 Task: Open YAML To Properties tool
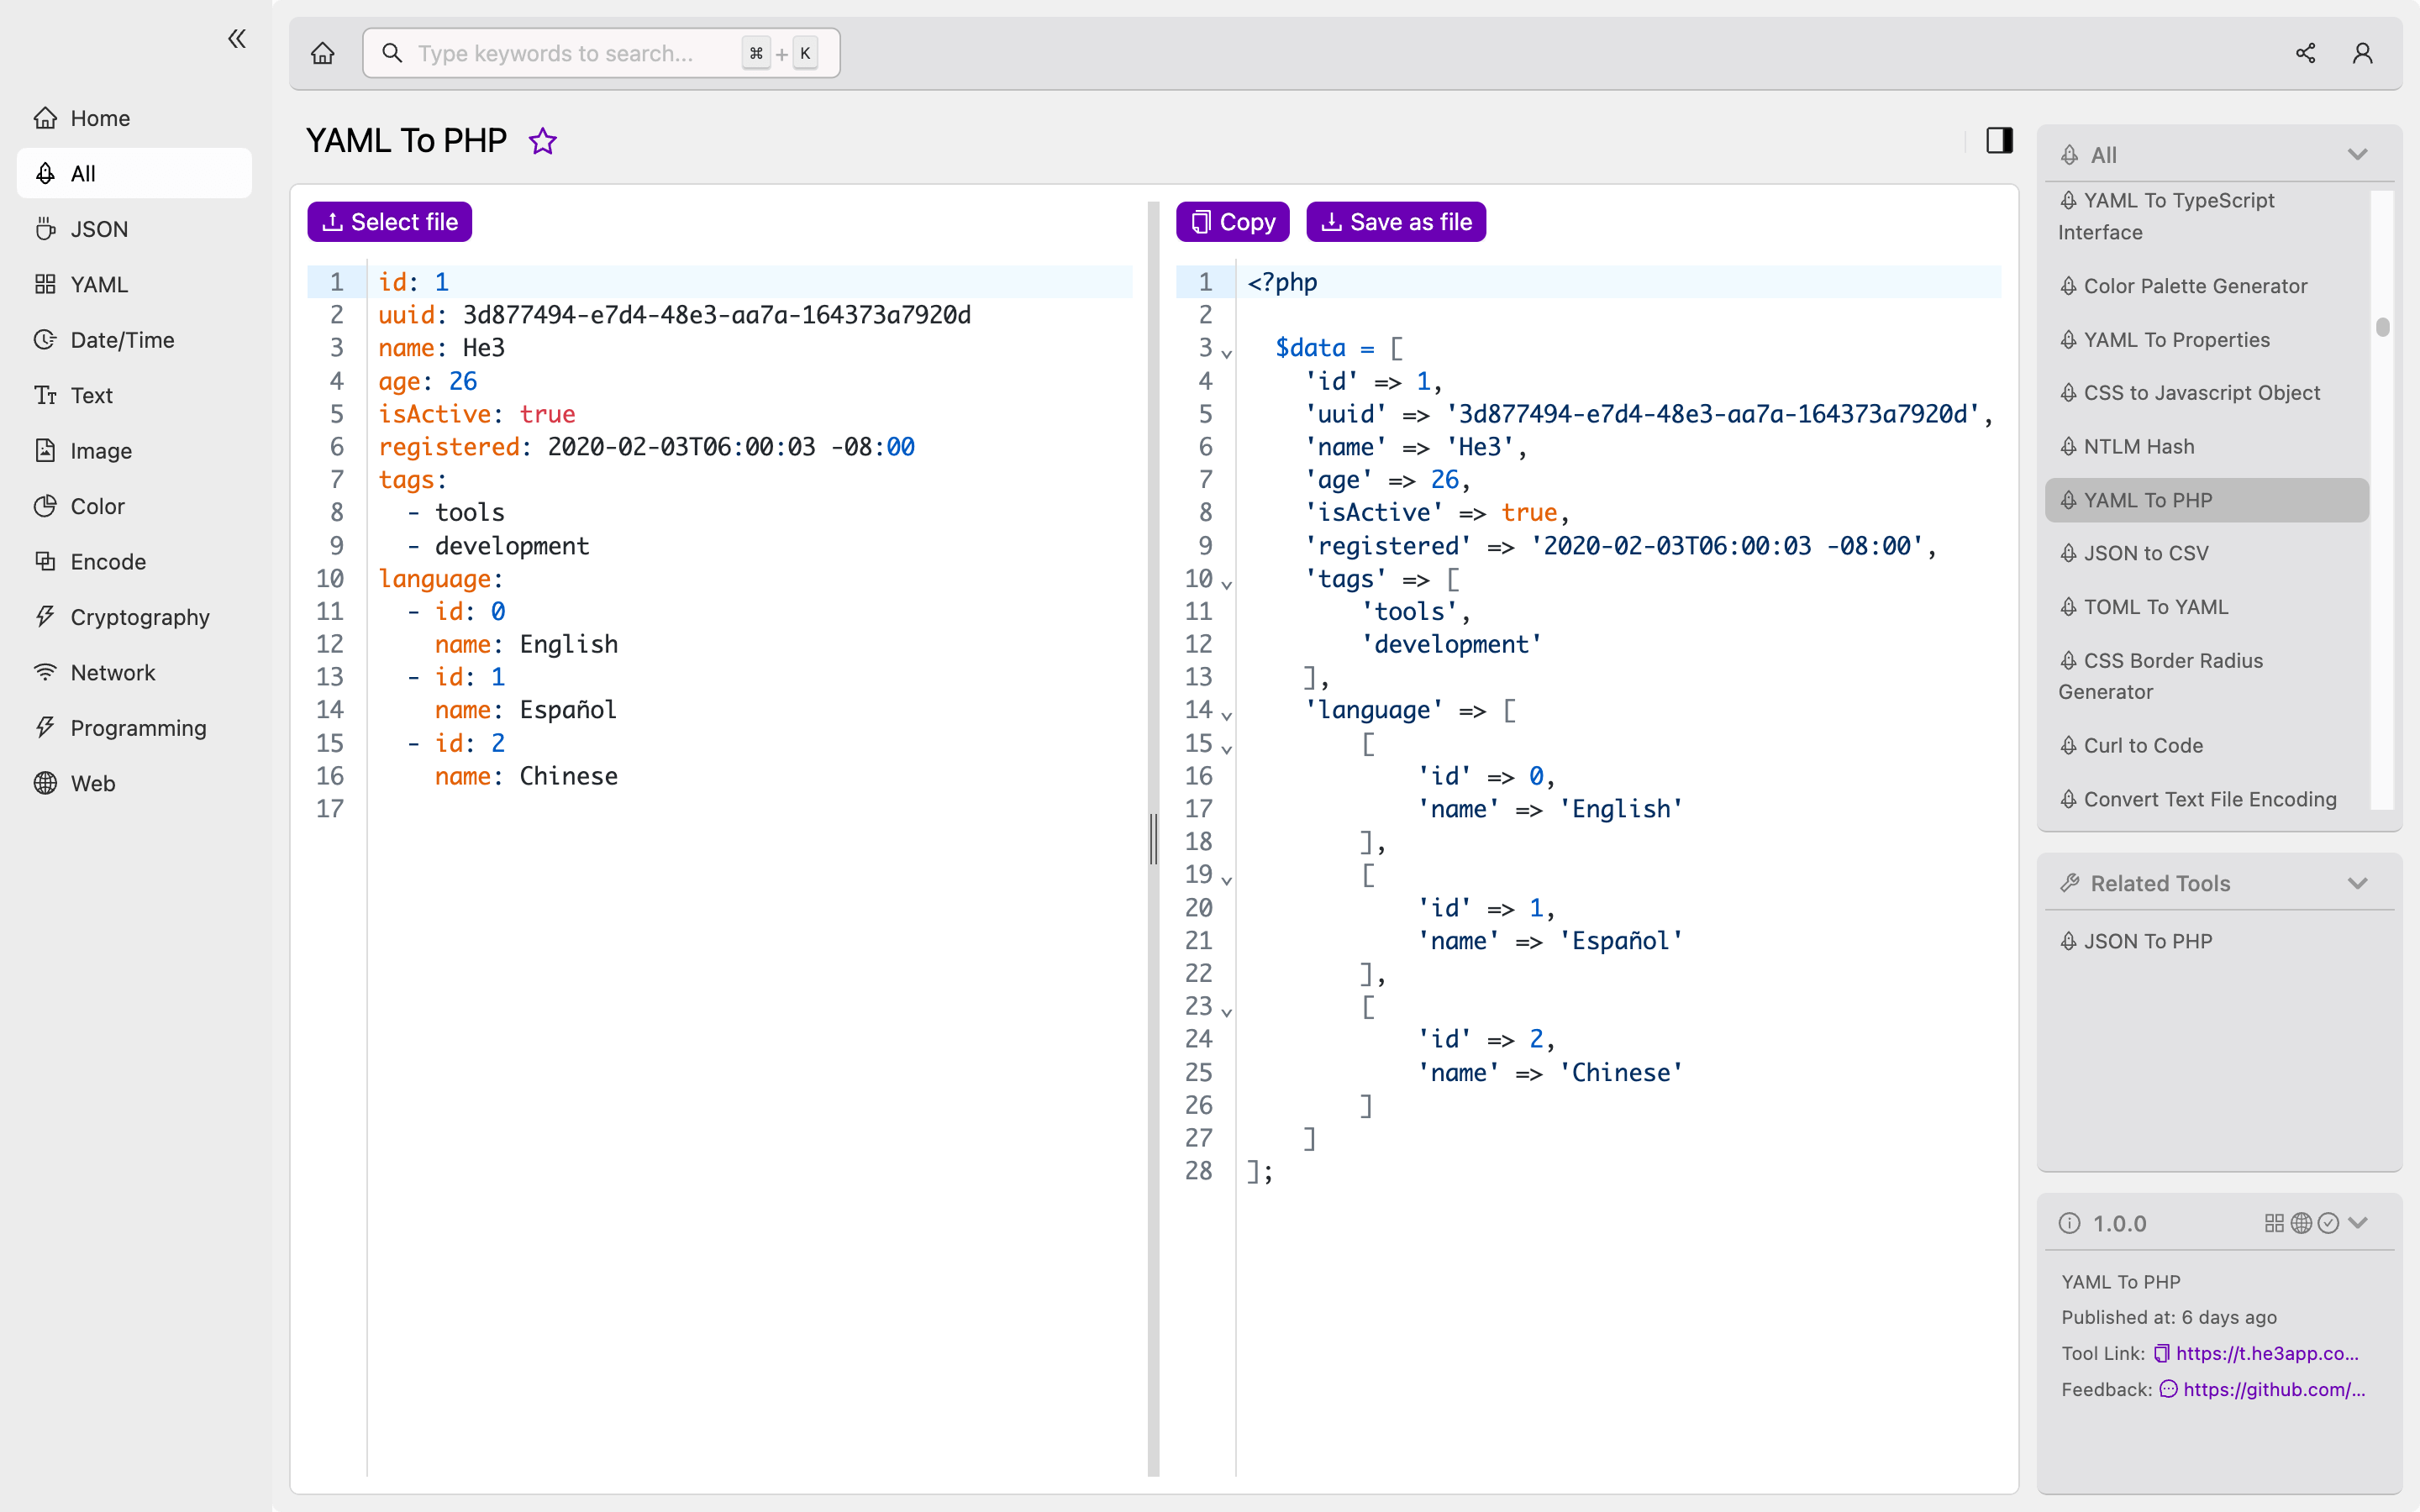(2207, 340)
